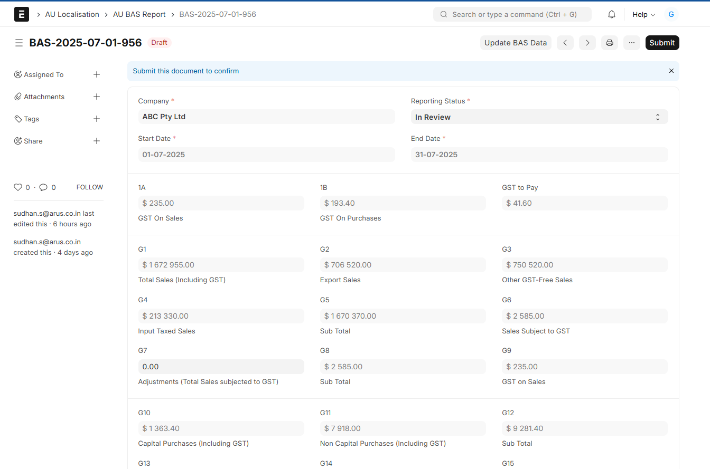This screenshot has height=469, width=710.
Task: Click the ERPNext home logo icon
Action: tap(22, 14)
